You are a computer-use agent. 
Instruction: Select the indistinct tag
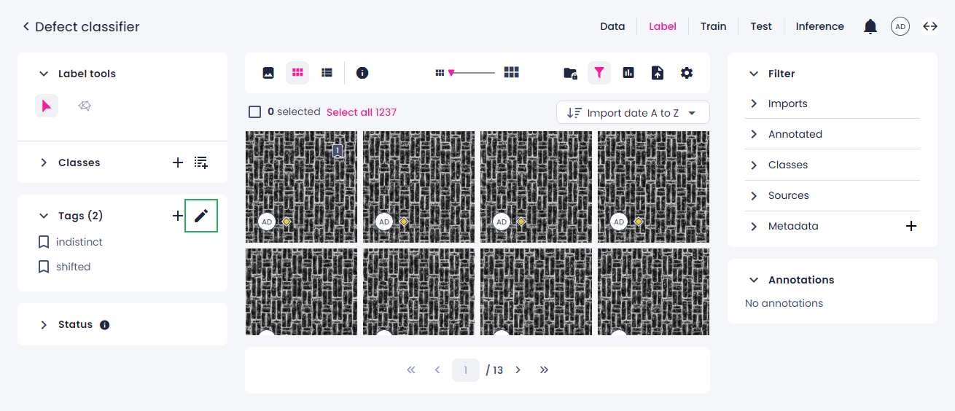point(79,242)
